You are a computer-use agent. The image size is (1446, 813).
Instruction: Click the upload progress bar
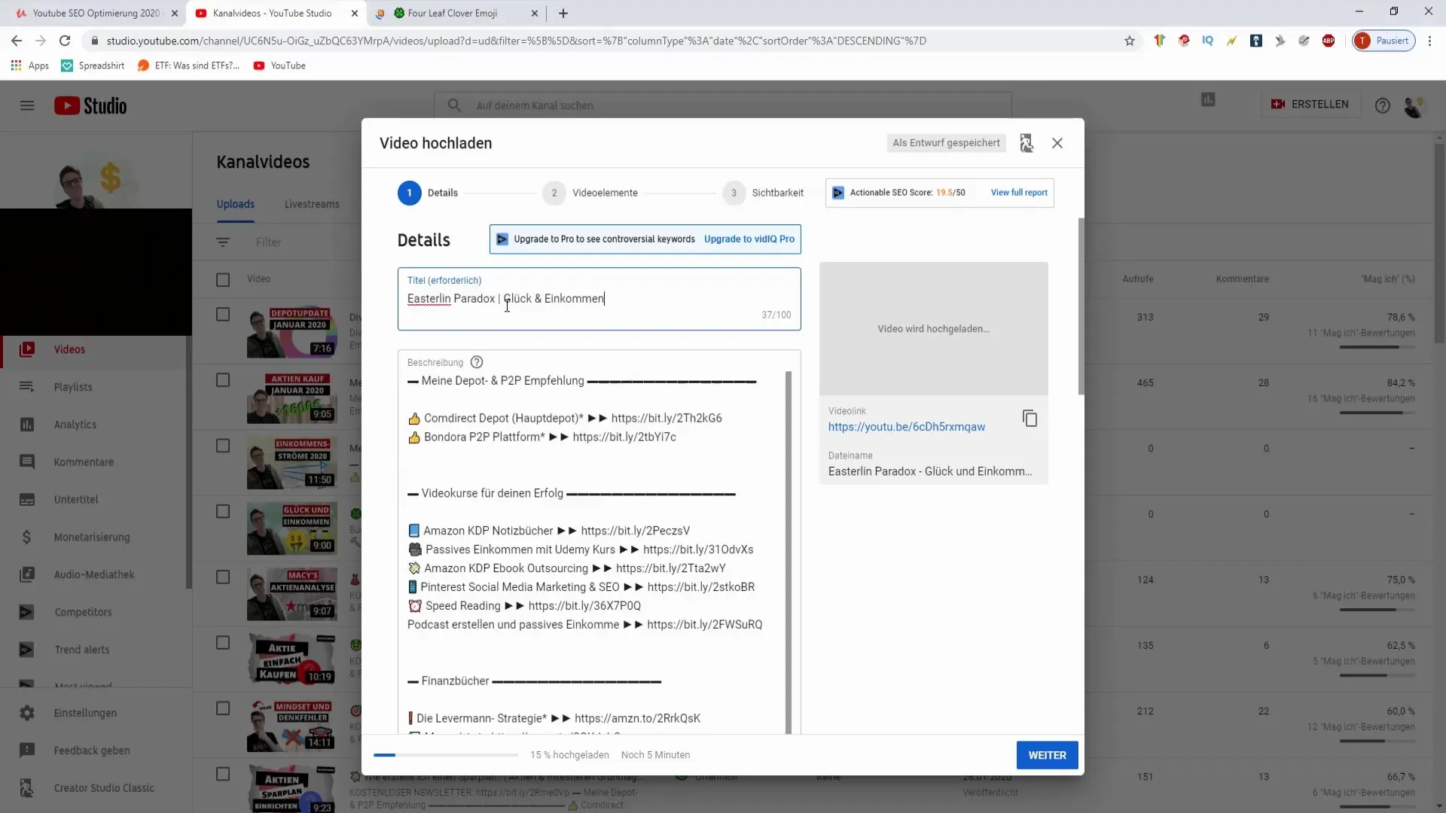[446, 755]
